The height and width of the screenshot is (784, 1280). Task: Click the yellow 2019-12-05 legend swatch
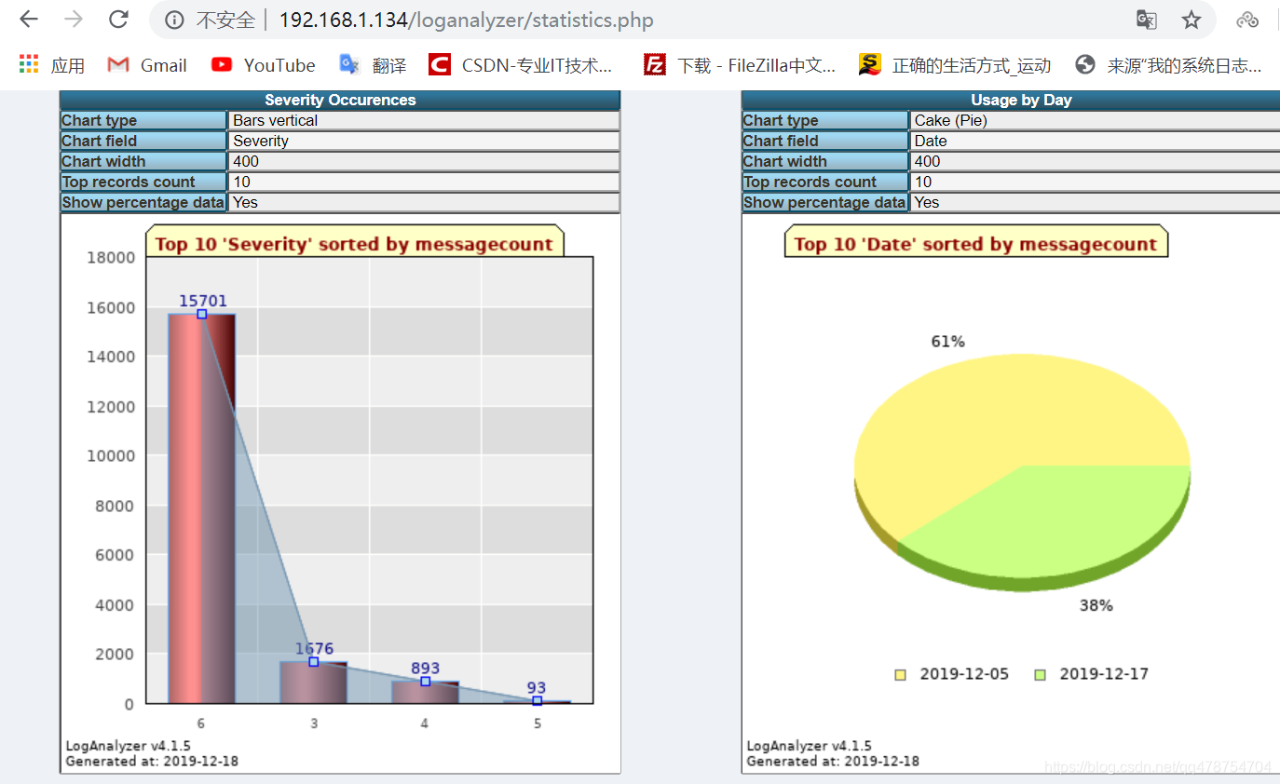pos(900,674)
